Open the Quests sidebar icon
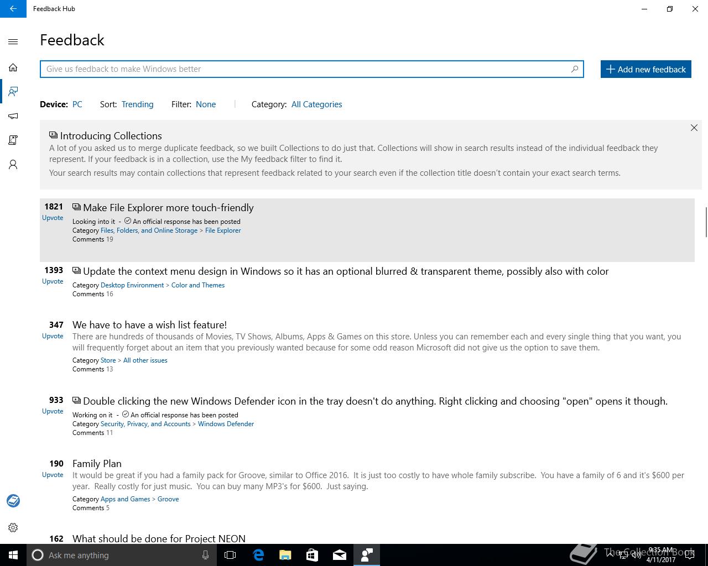This screenshot has height=566, width=708. point(13,140)
